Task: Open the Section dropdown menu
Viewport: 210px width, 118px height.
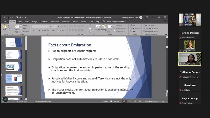Action: [x=25, y=31]
